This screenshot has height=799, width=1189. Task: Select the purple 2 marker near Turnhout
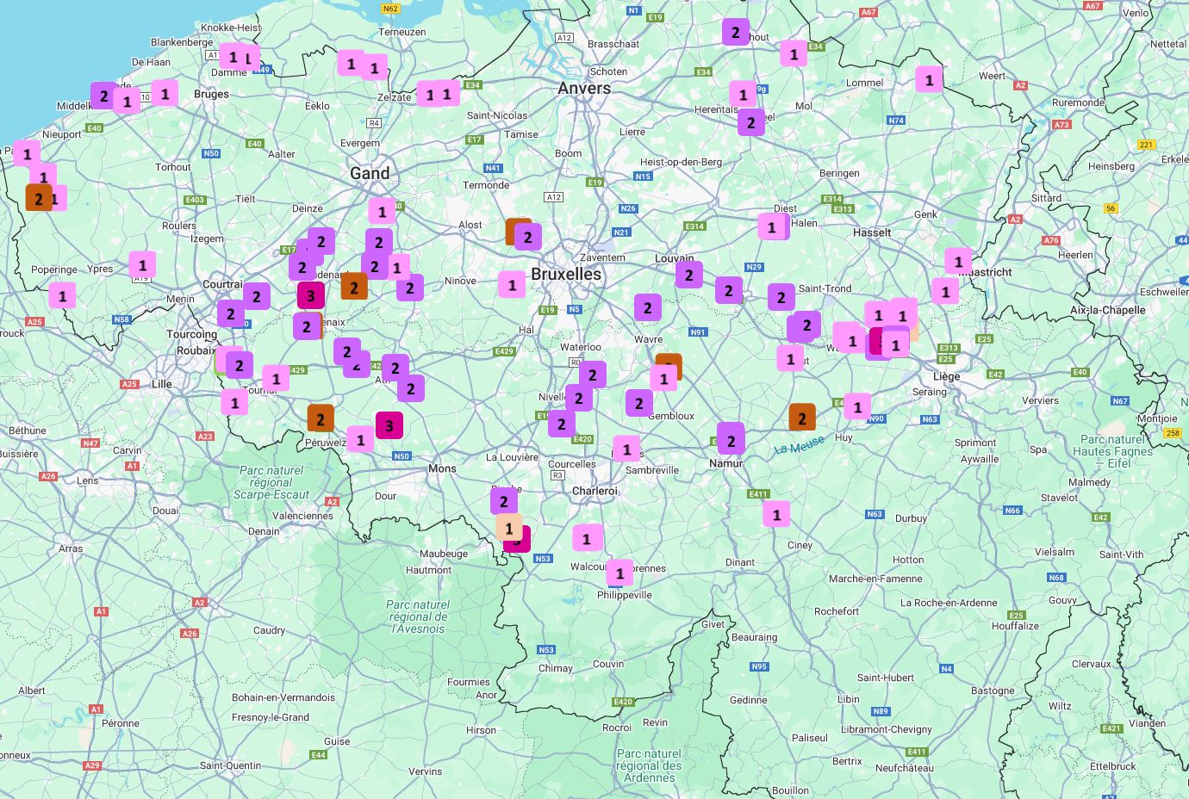tap(736, 33)
